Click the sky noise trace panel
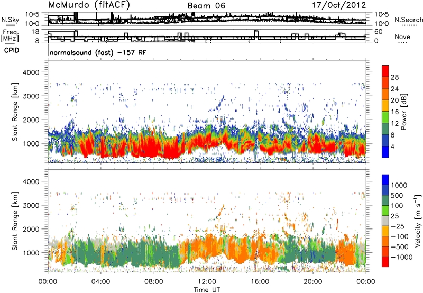This screenshot has width=423, height=293. pyautogui.click(x=207, y=19)
